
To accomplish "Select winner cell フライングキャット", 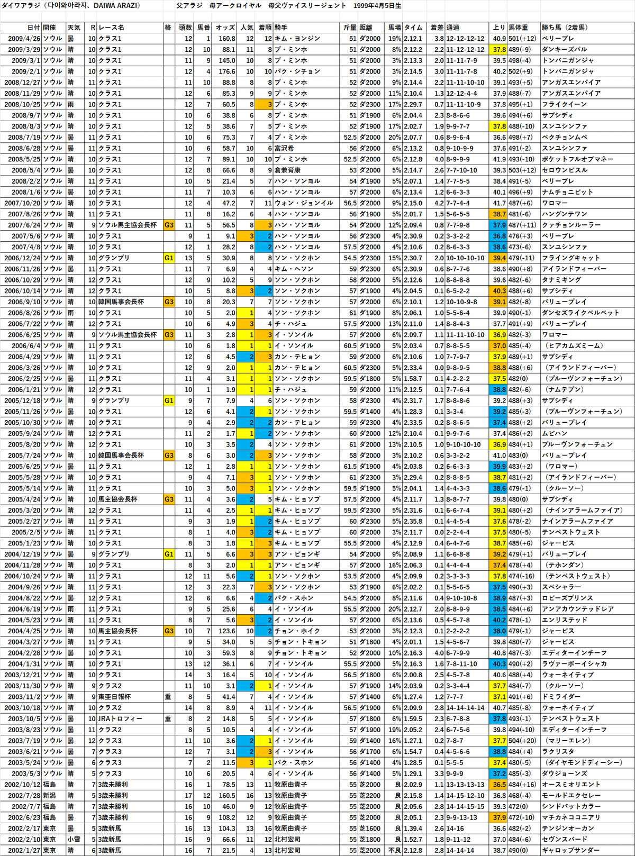I will (x=571, y=258).
